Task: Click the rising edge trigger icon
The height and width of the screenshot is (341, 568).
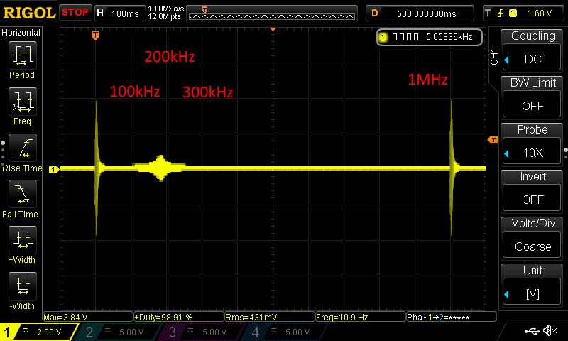Action: tap(501, 13)
